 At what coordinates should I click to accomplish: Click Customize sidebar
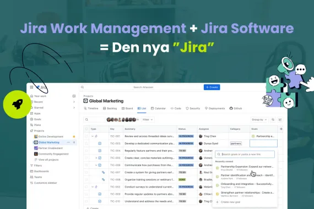click(x=44, y=183)
